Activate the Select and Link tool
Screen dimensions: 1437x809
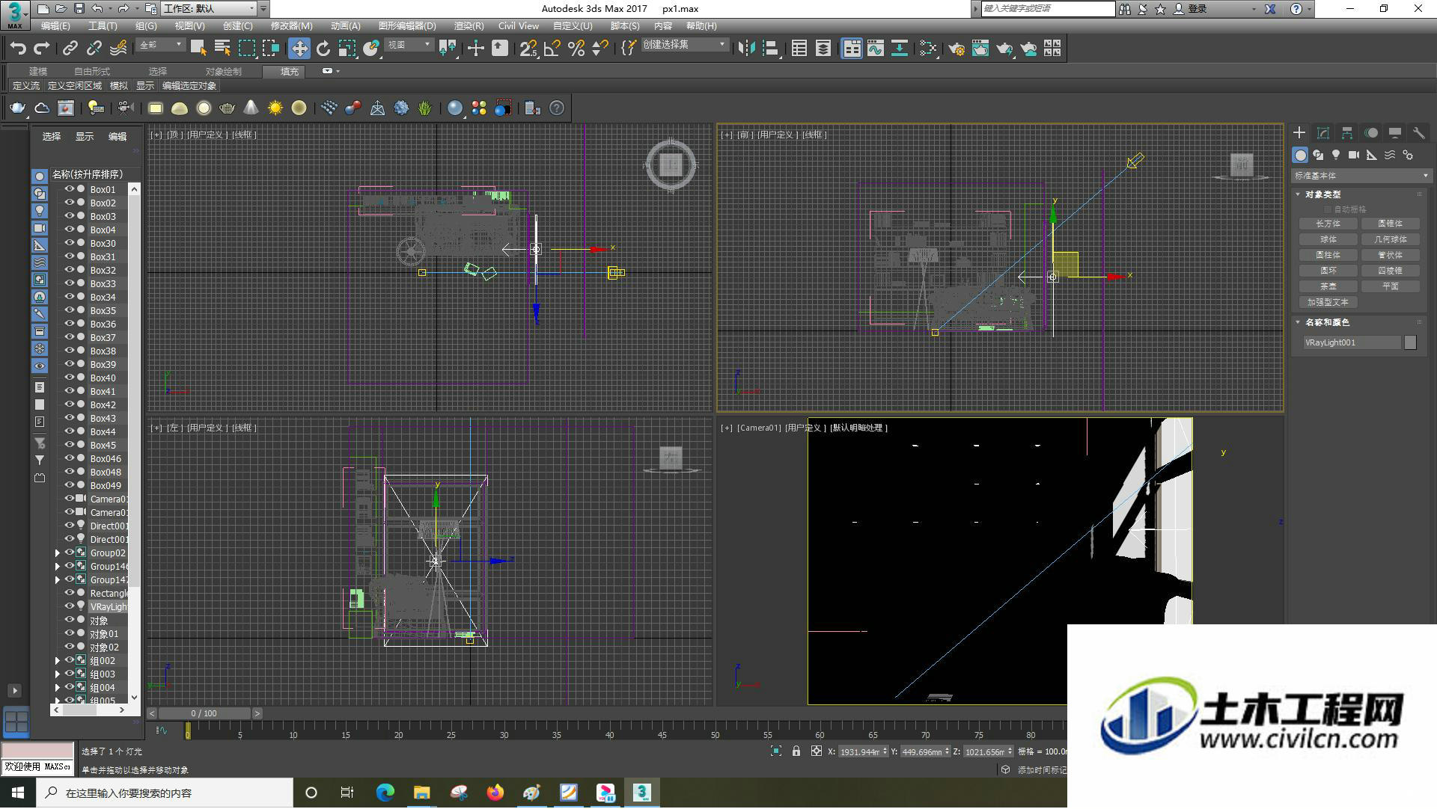pos(70,49)
